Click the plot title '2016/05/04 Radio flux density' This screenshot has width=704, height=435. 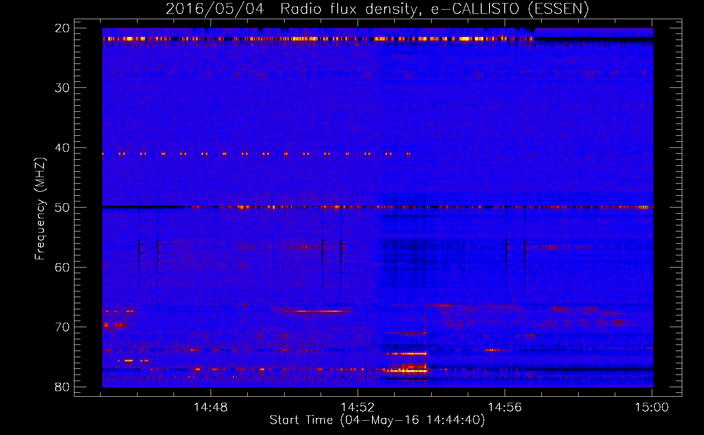(x=377, y=9)
